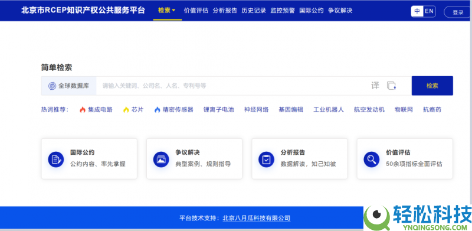
Task: Select hot word 集成电路
Action: tap(100, 110)
